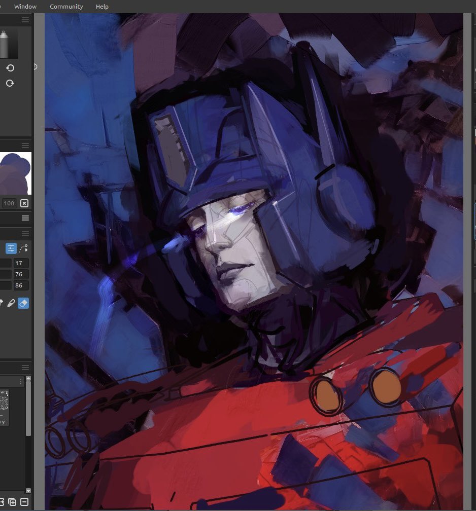Toggle the brush sliders settings icon
The image size is (476, 511).
(x=11, y=248)
